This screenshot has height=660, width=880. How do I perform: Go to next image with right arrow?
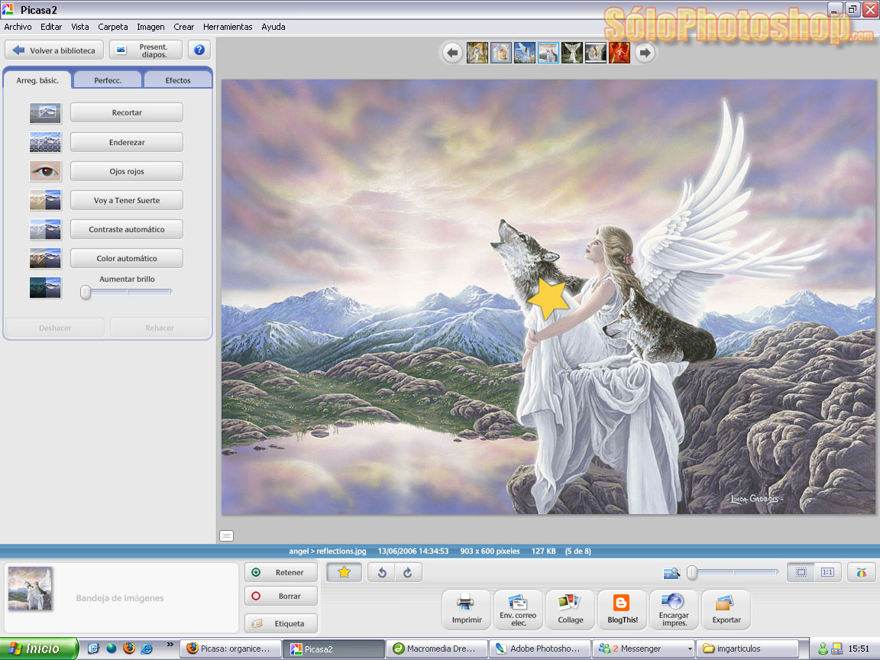[x=645, y=53]
